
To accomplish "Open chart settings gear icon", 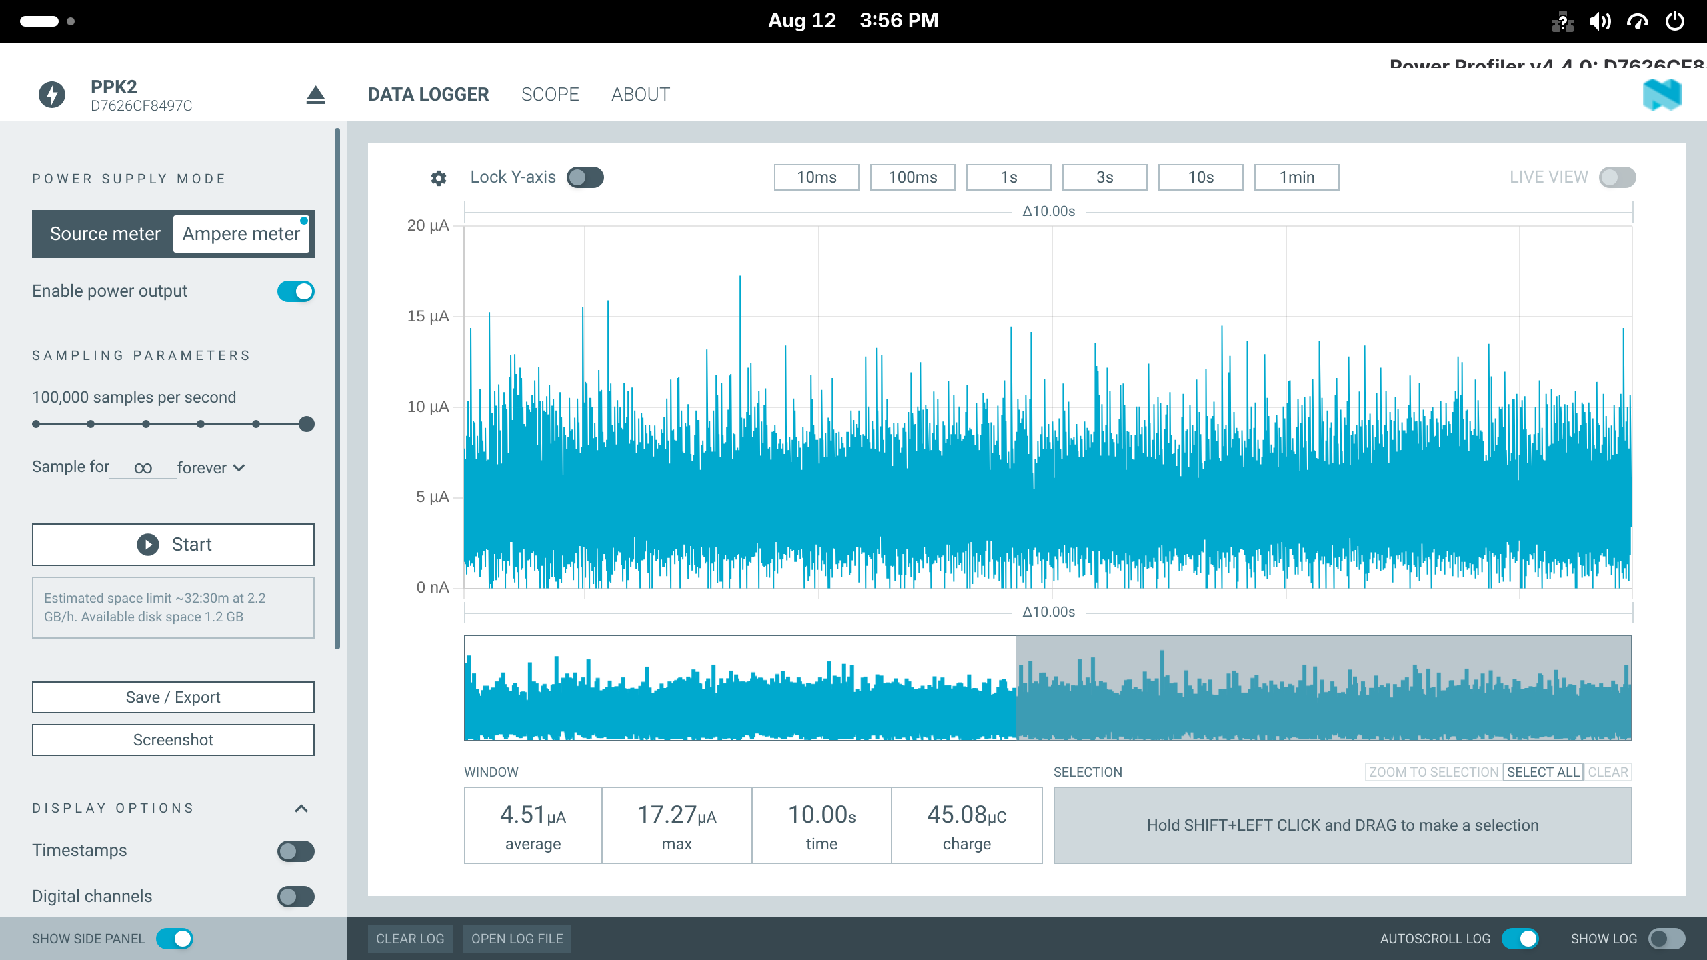I will coord(438,178).
